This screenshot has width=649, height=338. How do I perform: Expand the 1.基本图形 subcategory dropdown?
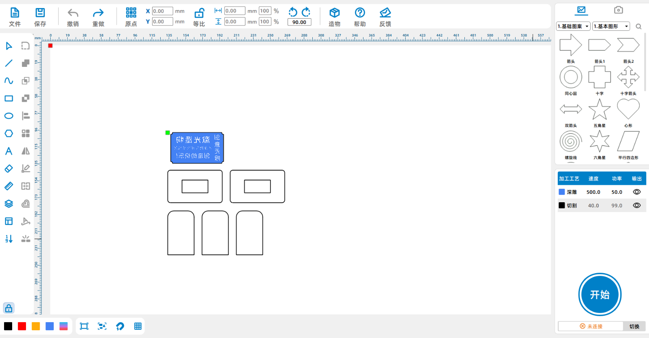coord(611,26)
